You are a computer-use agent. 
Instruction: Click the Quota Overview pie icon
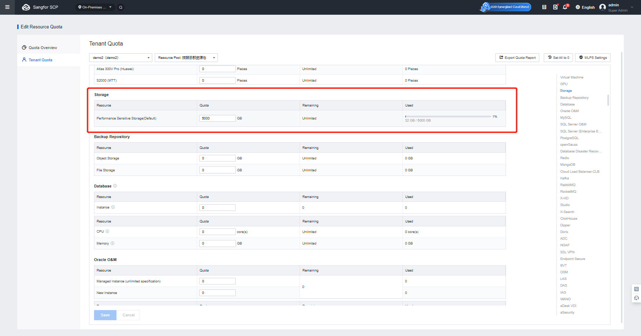click(24, 47)
